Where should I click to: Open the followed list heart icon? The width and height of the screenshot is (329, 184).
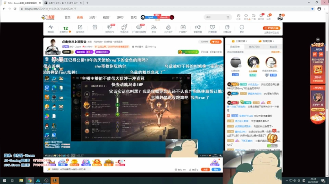(246, 16)
